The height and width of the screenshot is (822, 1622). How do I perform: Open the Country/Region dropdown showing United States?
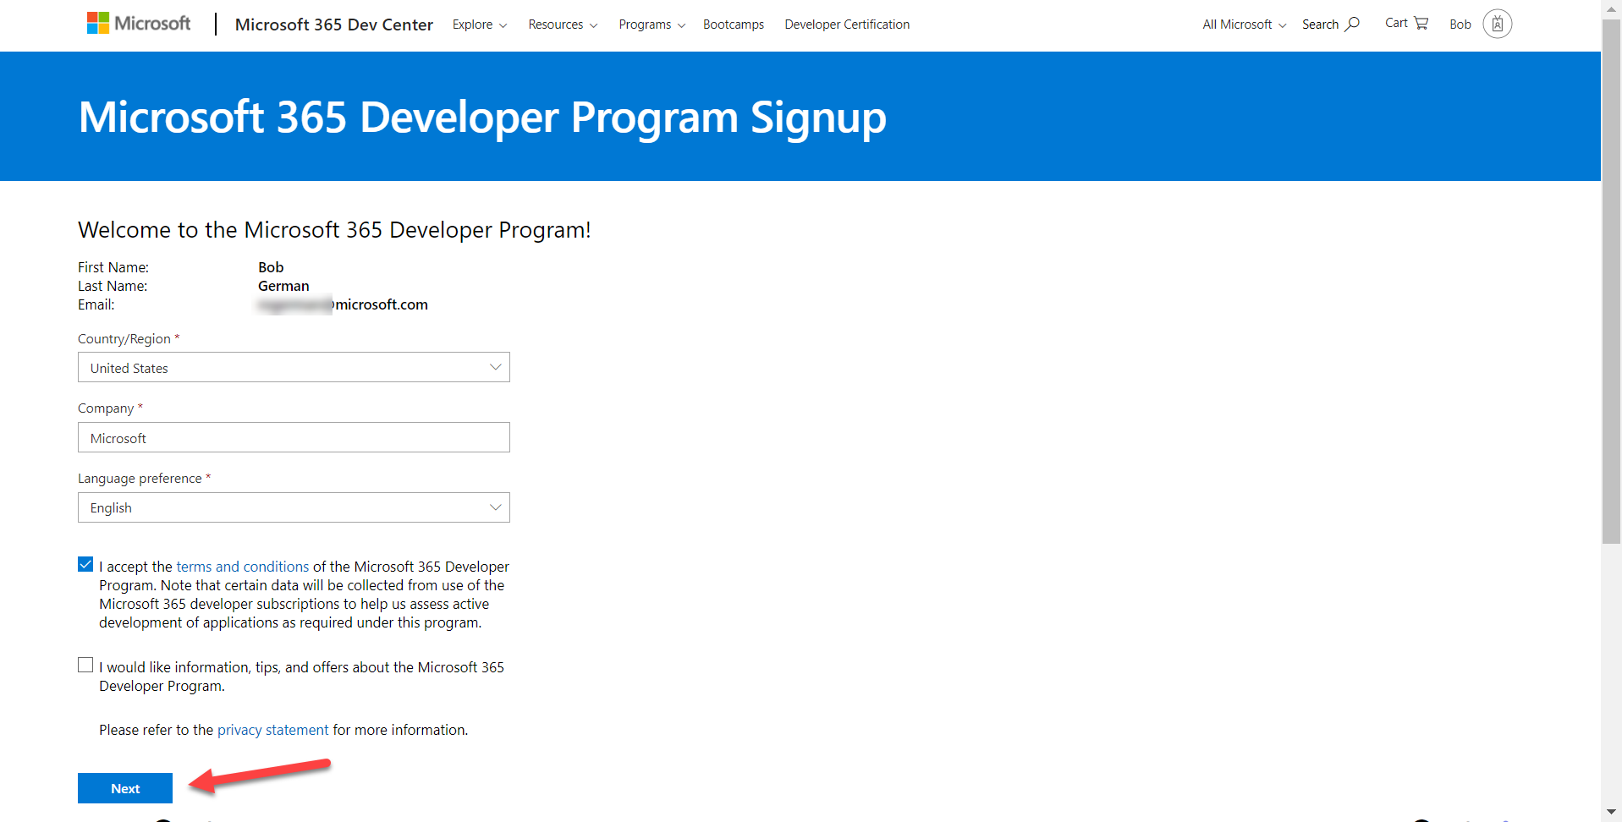click(x=294, y=367)
